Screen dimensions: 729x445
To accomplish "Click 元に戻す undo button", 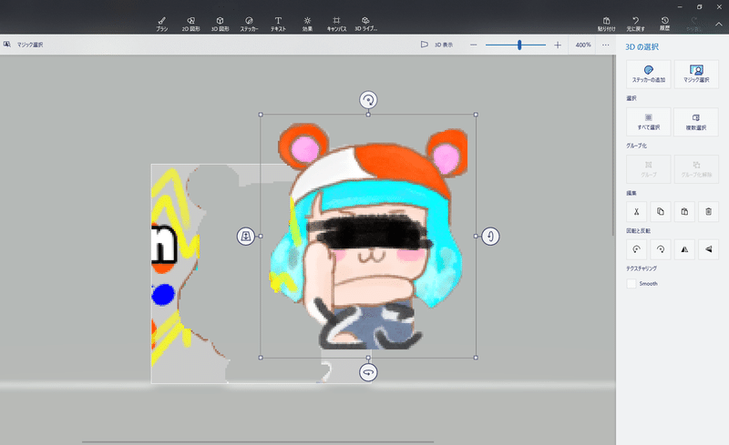I will pos(635,24).
